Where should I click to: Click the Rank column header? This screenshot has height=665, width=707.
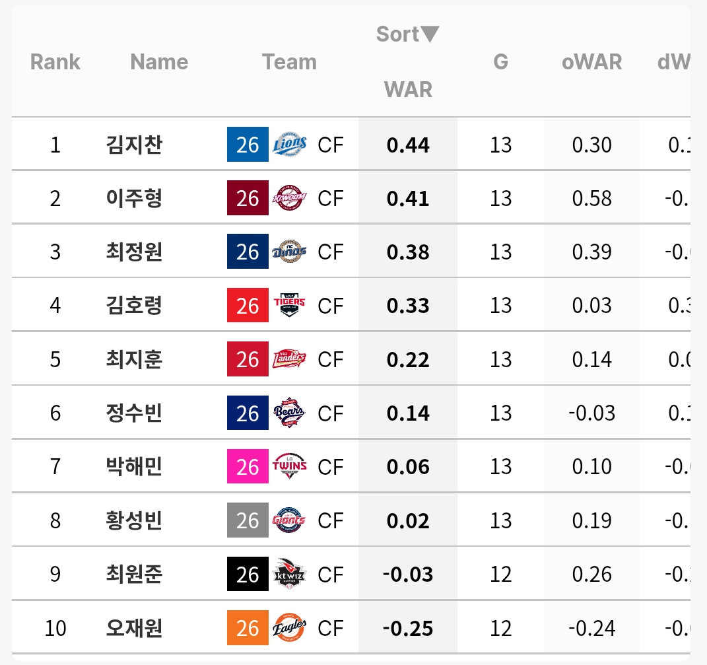pyautogui.click(x=55, y=62)
